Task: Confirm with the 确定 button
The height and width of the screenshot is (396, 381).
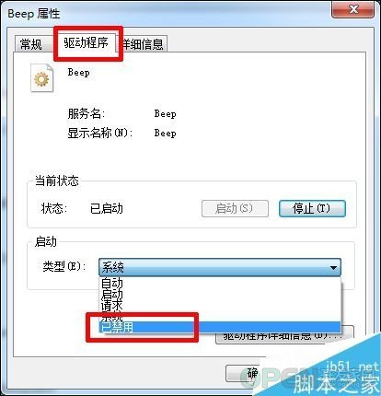Action: tap(242, 373)
